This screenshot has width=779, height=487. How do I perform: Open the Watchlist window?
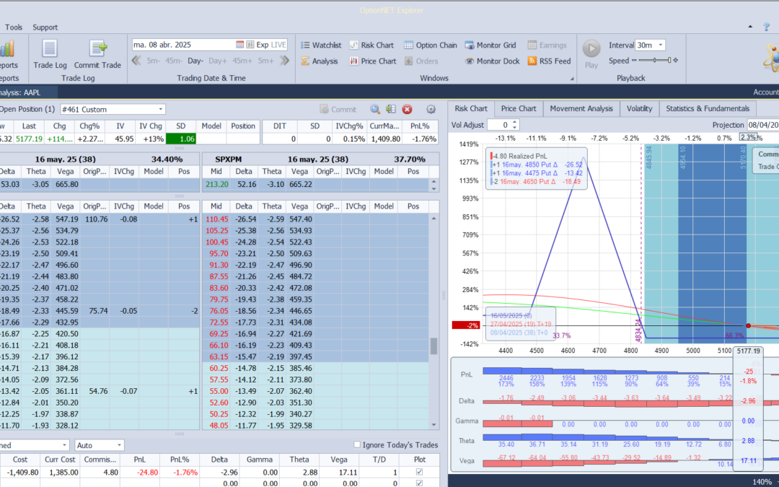coord(320,45)
